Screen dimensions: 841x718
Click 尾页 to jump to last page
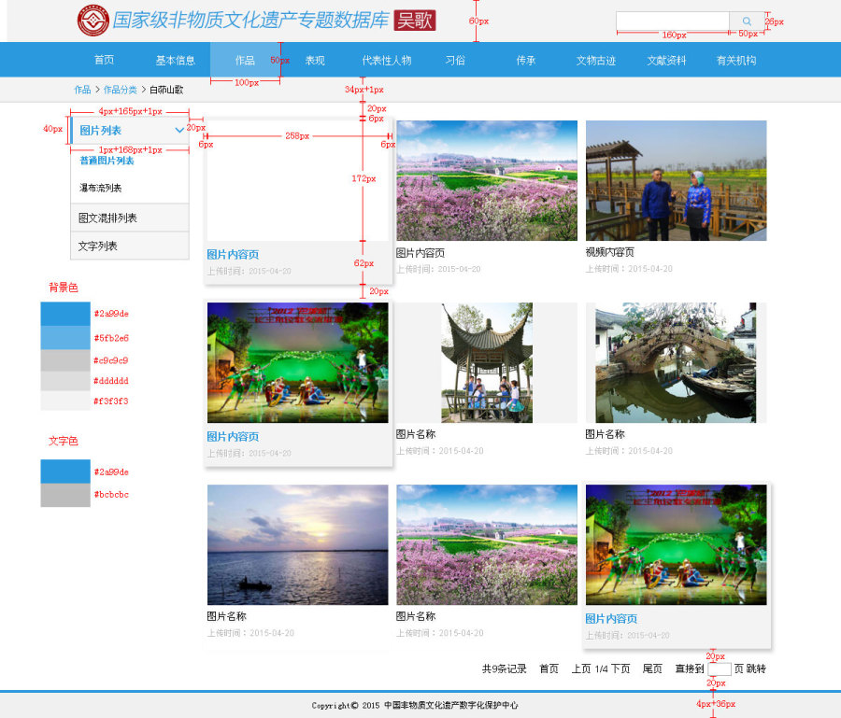tap(651, 669)
